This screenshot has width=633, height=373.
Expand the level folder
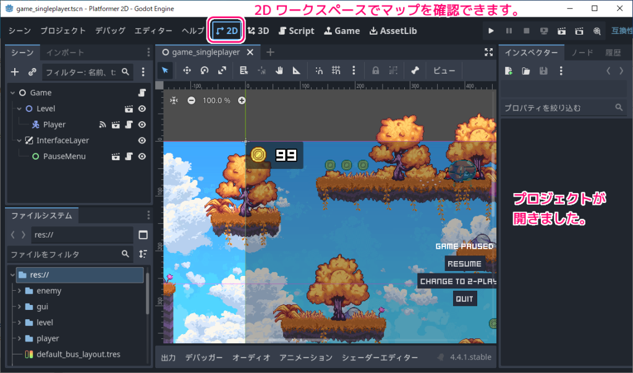[x=19, y=322]
